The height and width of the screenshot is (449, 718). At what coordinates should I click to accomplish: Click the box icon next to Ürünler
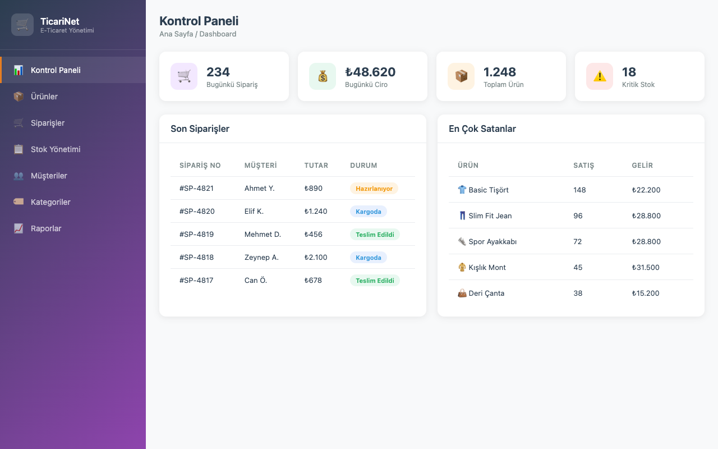tap(19, 97)
